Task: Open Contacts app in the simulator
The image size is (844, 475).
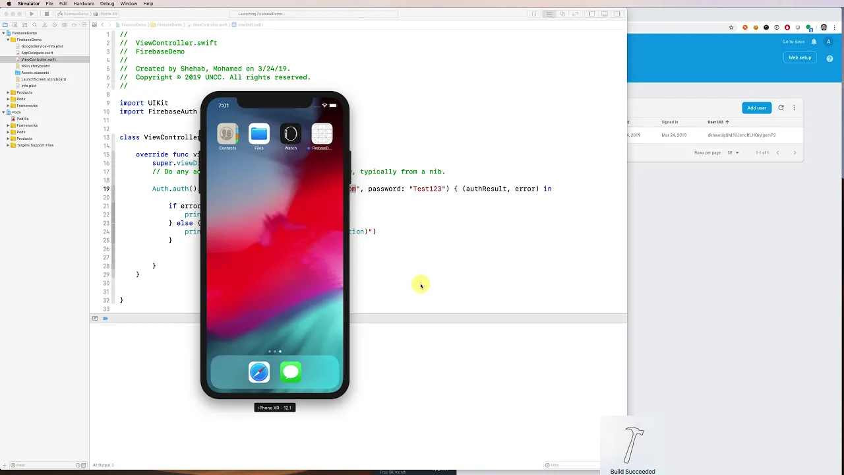Action: click(x=227, y=134)
